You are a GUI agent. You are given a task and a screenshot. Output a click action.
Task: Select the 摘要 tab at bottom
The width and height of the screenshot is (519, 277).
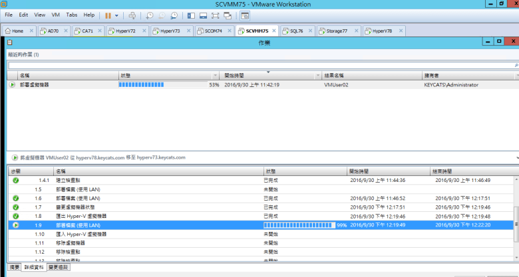(x=13, y=267)
